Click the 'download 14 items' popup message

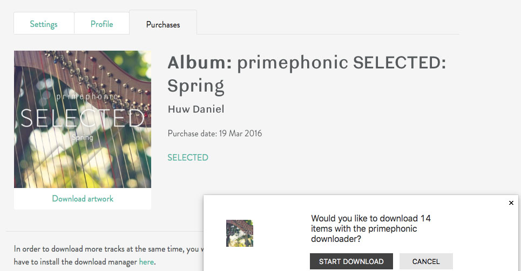click(371, 228)
